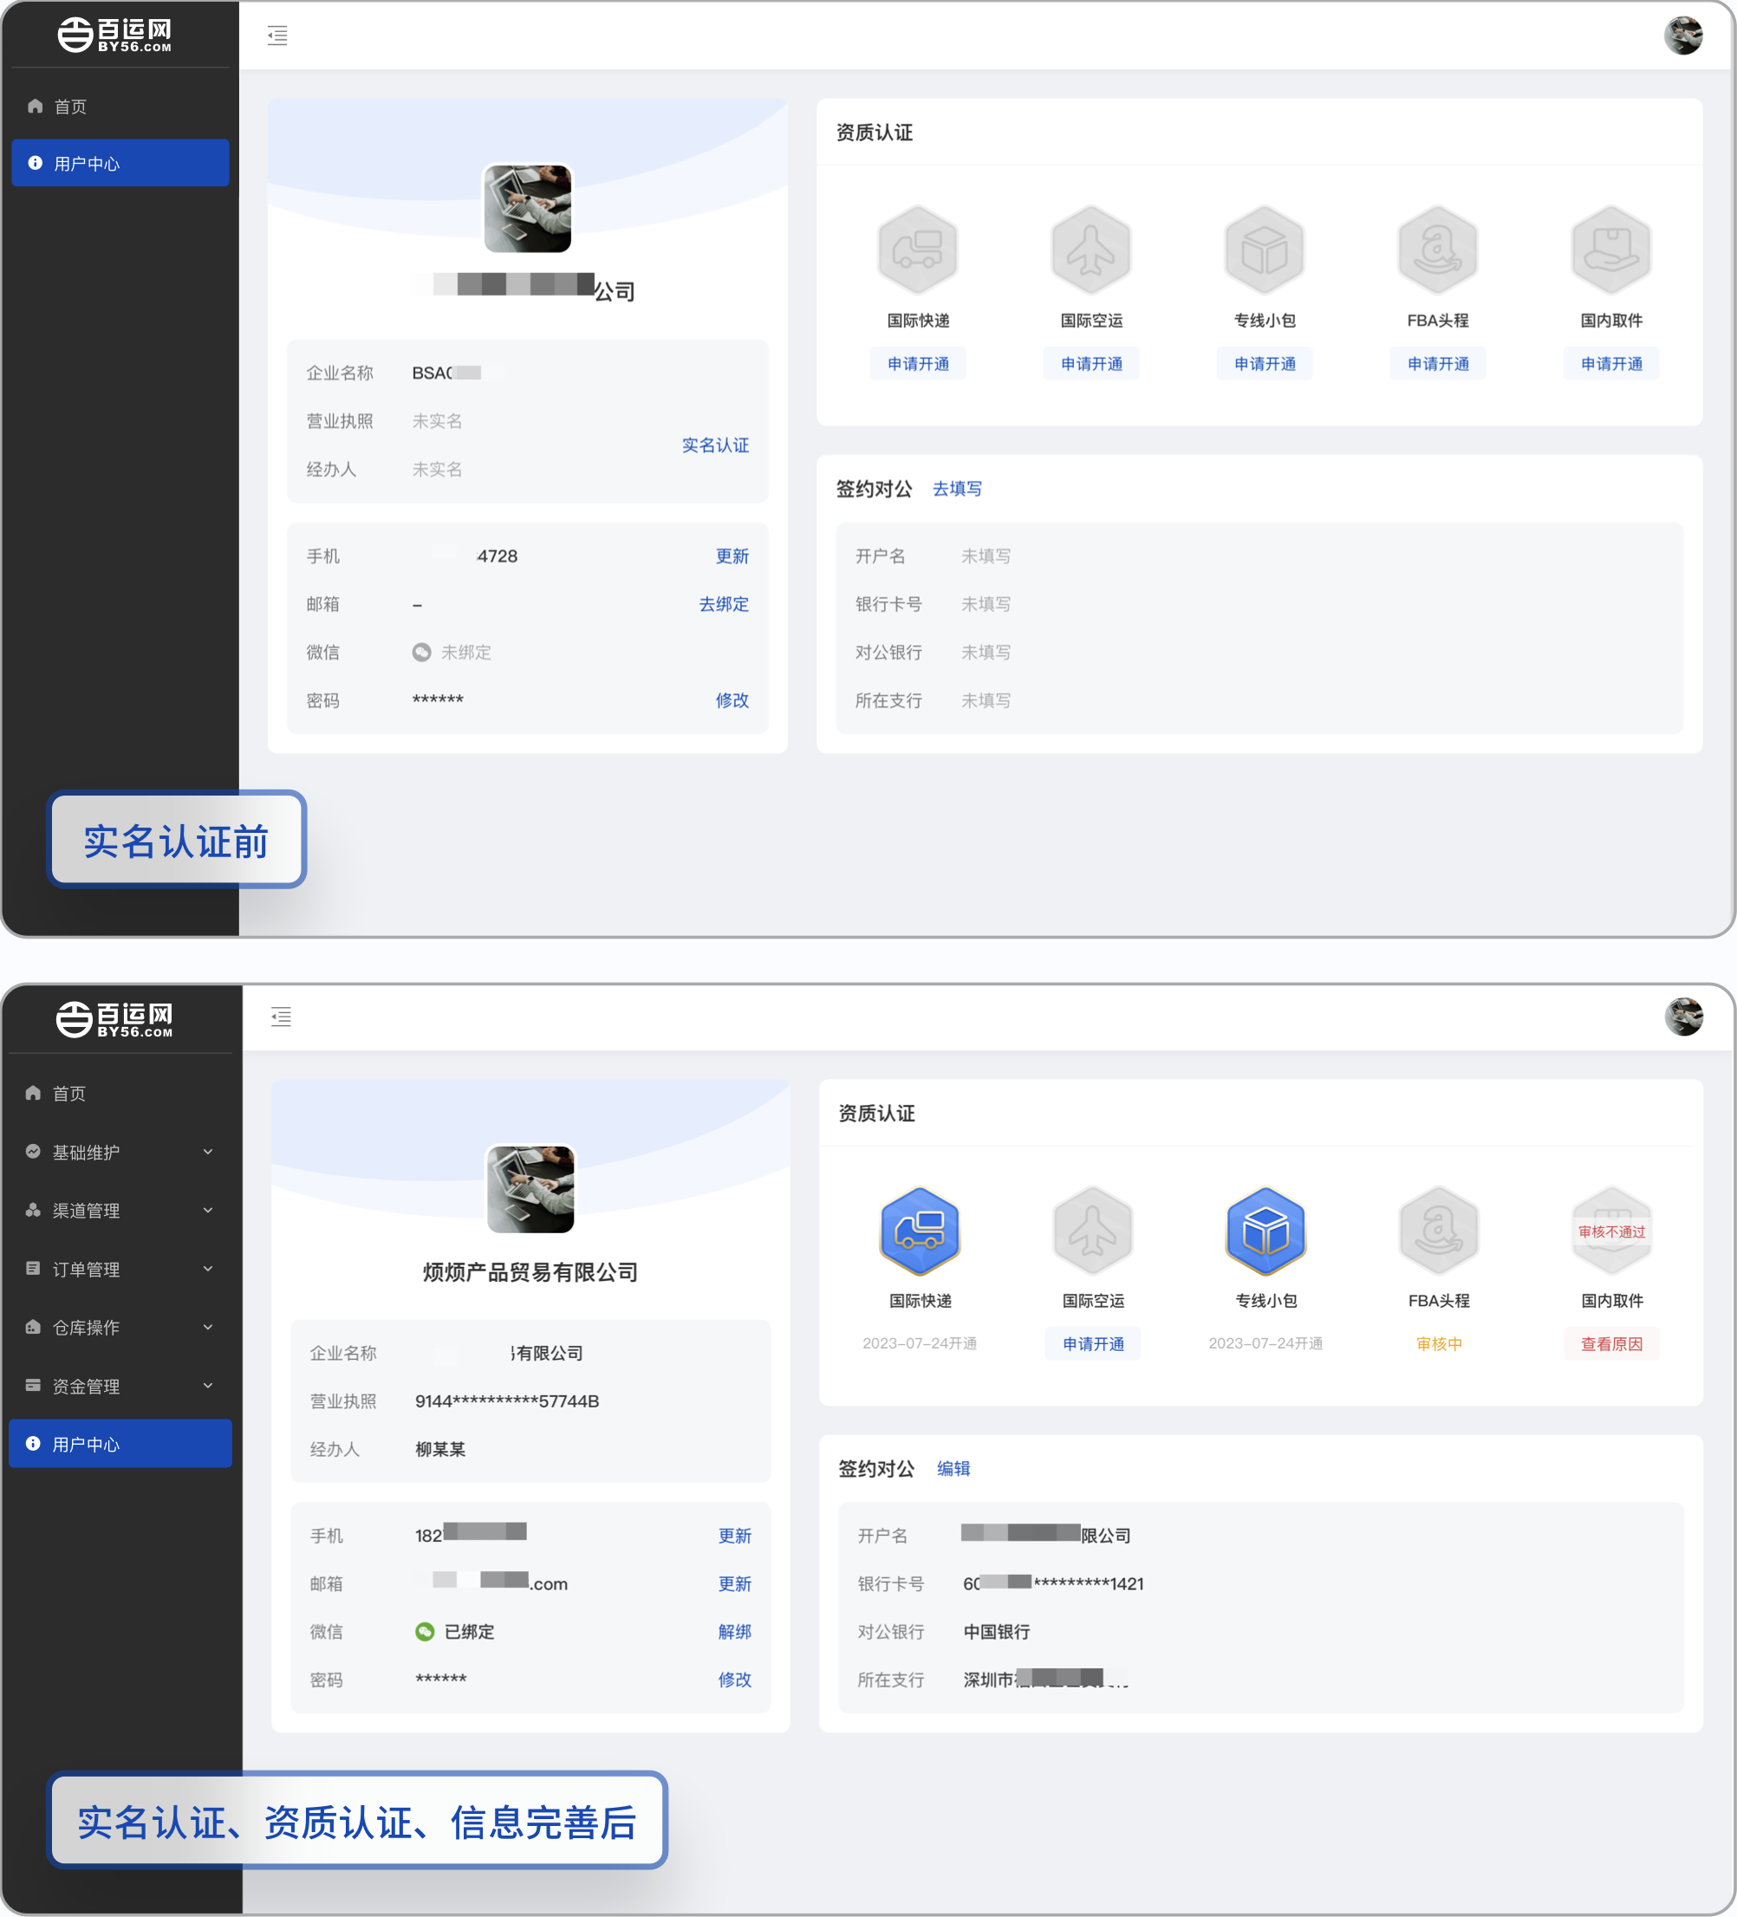1737x1917 pixels.
Task: Select the 国际快递 truck icon
Action: pos(919,250)
